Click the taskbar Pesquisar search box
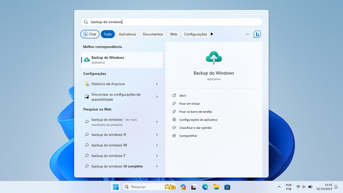The width and height of the screenshot is (343, 193). click(x=150, y=187)
